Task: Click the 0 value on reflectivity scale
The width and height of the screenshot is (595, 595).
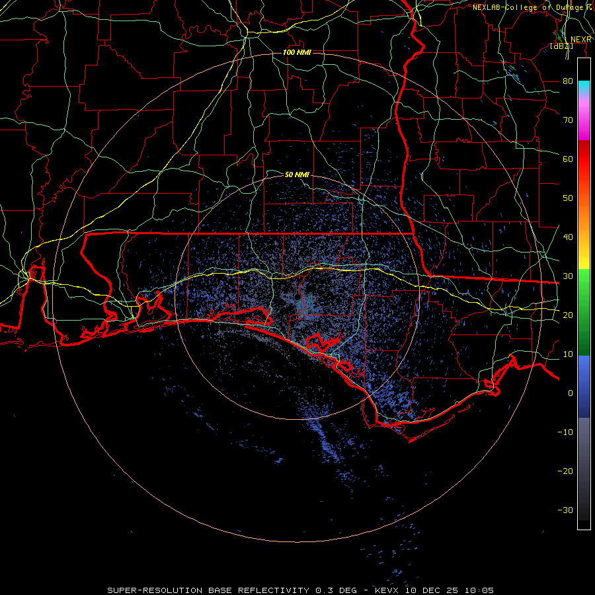Action: pos(571,393)
